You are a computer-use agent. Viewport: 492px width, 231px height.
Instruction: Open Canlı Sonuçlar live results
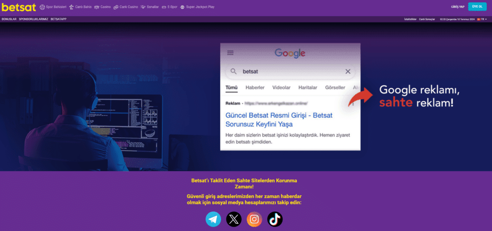coord(427,19)
